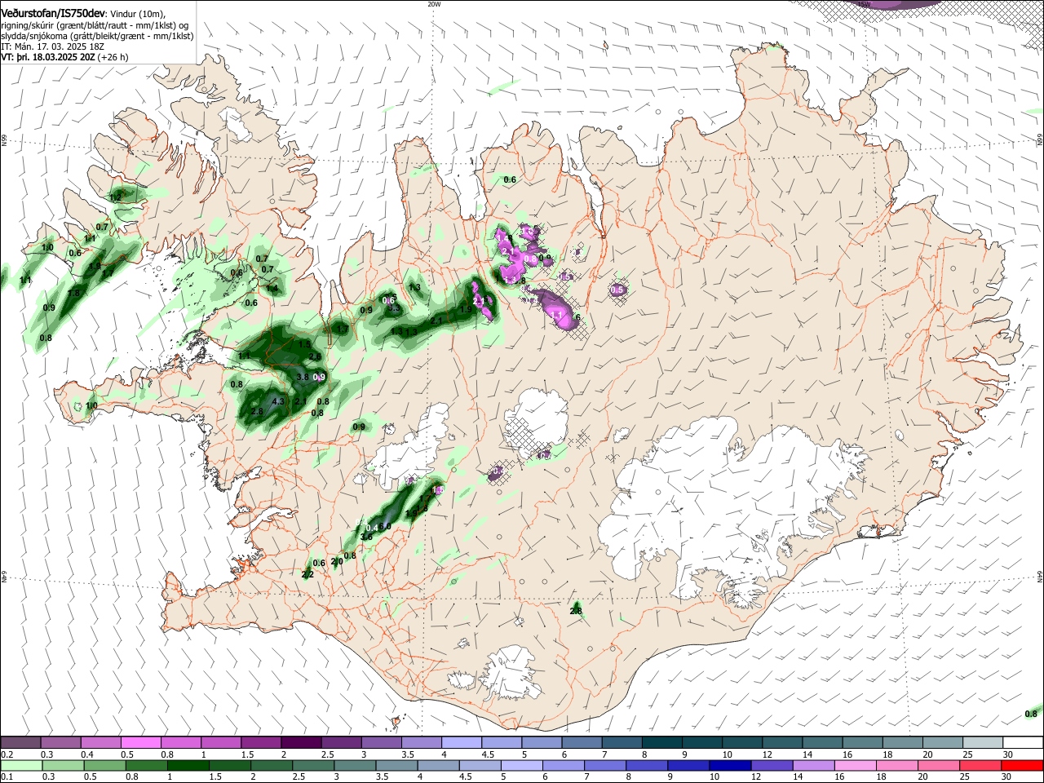Select the darkest purple swatch at 2 in upper scale

point(301,743)
